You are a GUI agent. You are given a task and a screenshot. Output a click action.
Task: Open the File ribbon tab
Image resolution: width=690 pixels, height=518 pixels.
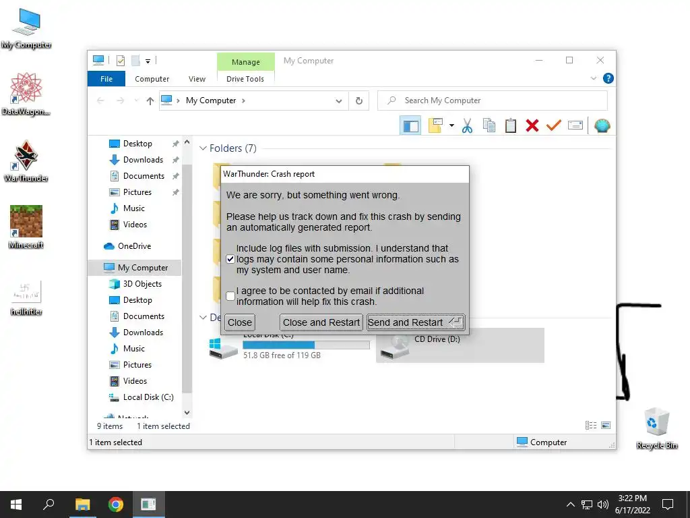point(106,79)
